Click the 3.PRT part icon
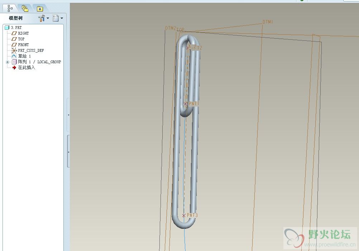 [x=7, y=28]
